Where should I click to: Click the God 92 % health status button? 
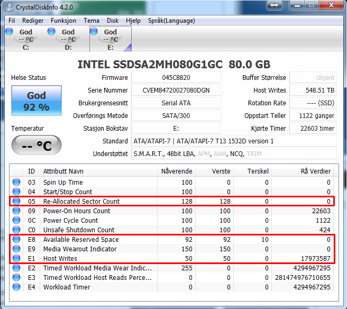tap(36, 101)
